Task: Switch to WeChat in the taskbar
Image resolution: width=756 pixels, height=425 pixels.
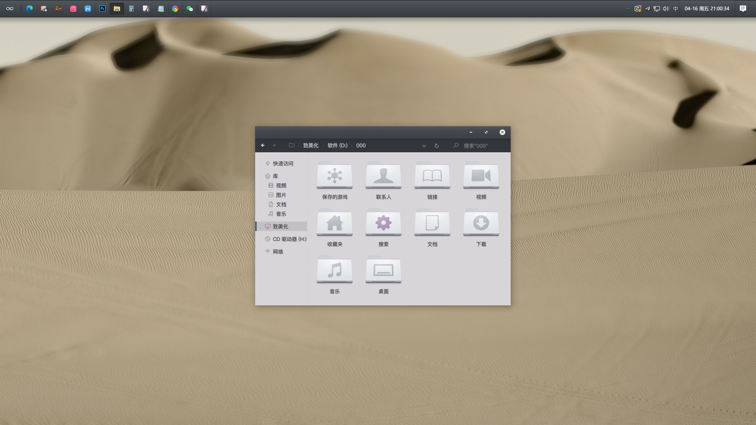Action: click(x=190, y=9)
